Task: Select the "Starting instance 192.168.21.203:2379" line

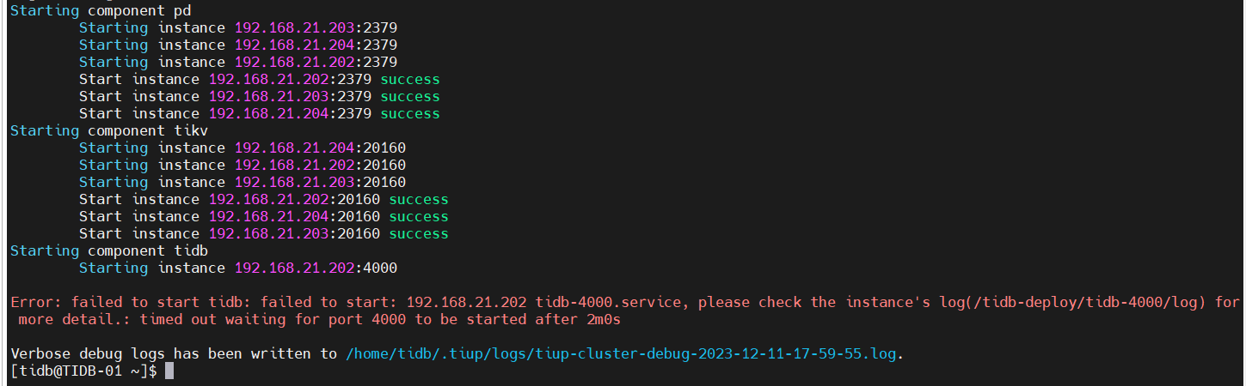Action: (x=238, y=27)
